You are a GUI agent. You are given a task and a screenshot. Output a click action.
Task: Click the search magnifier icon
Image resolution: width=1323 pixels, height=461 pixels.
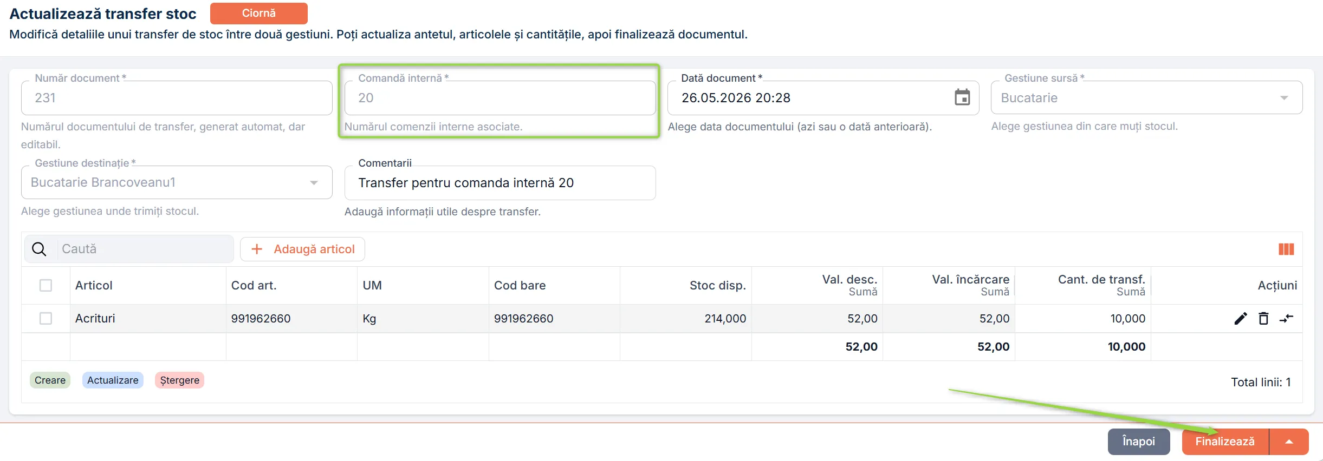click(x=39, y=249)
